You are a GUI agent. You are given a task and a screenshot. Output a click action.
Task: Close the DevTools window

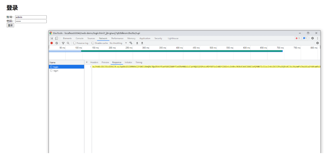click(316, 33)
